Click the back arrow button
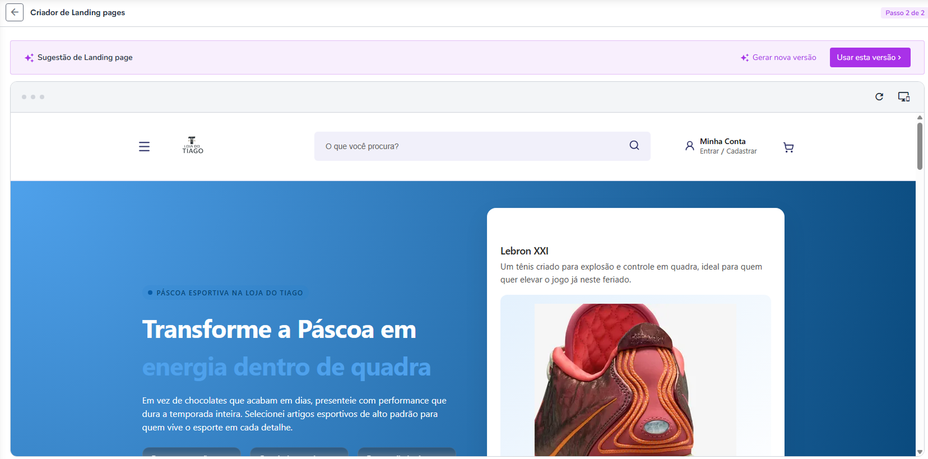The width and height of the screenshot is (928, 459). click(15, 12)
